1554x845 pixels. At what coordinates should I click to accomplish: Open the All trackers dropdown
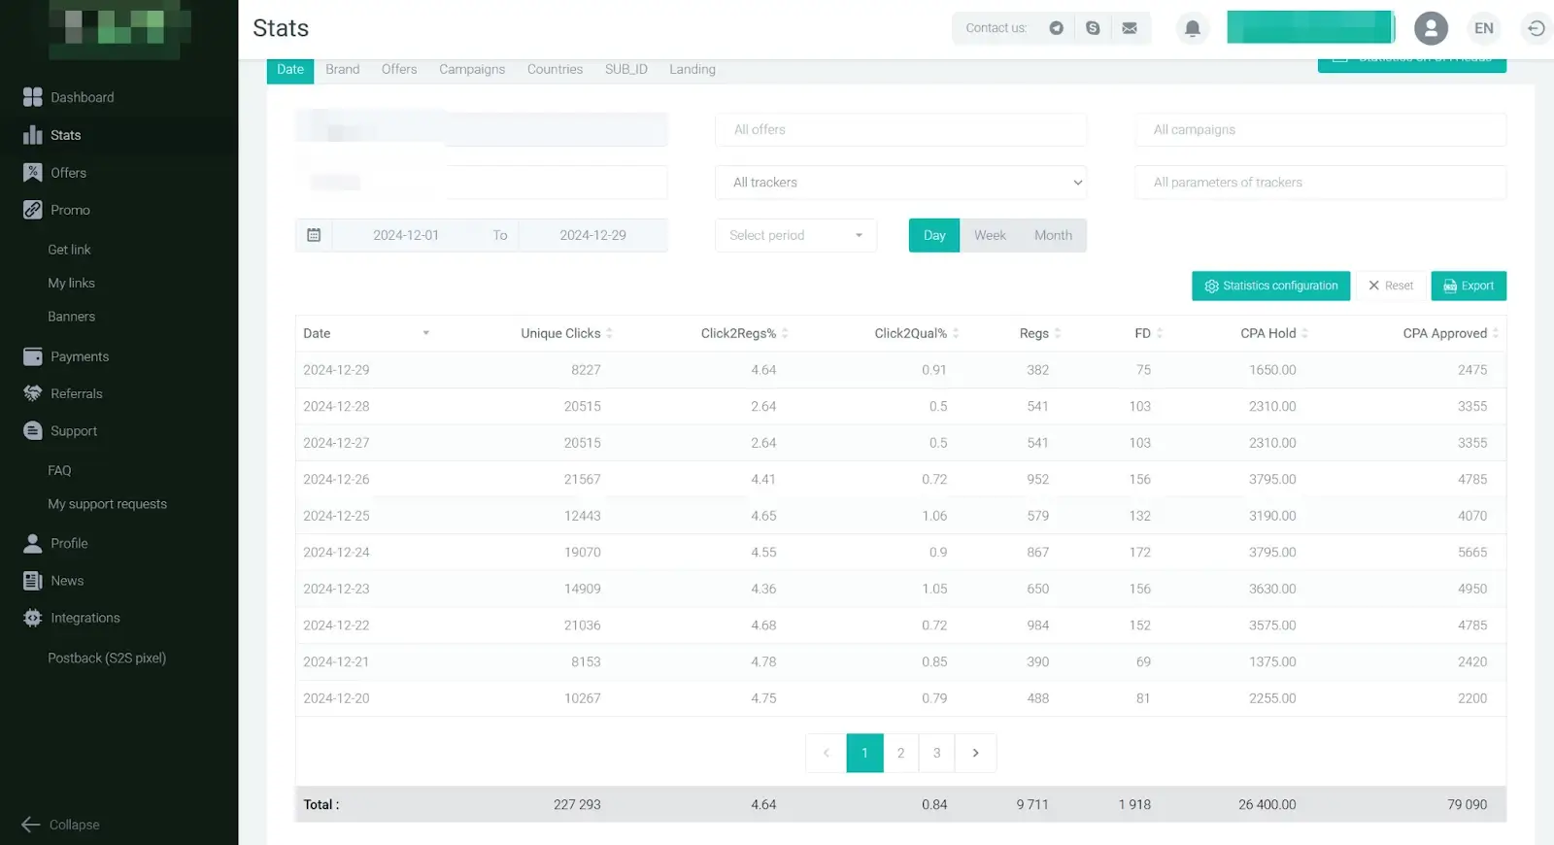901,183
